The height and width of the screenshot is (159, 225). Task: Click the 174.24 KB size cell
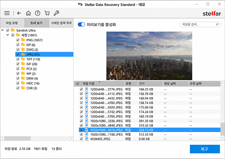click(146, 112)
